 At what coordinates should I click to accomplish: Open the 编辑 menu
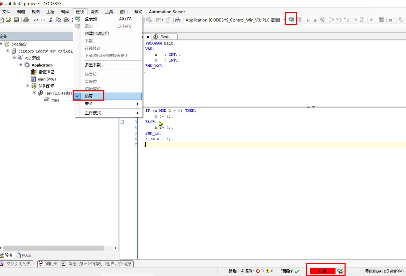click(21, 12)
